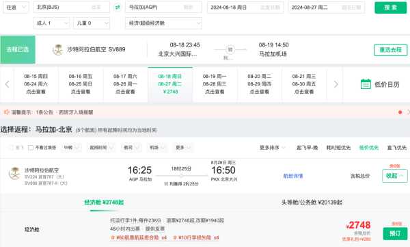Select the 08-21 周三 date tab
The width and height of the screenshot is (410, 247).
coord(304,84)
